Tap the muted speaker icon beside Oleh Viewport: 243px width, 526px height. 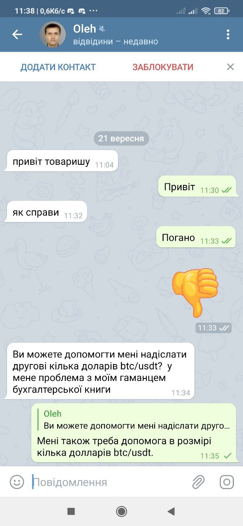[102, 29]
